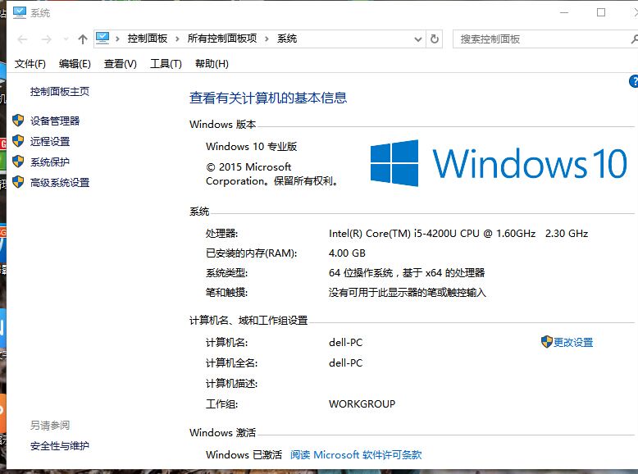Open 安全性与维护 link
The height and width of the screenshot is (474, 638).
(x=60, y=446)
